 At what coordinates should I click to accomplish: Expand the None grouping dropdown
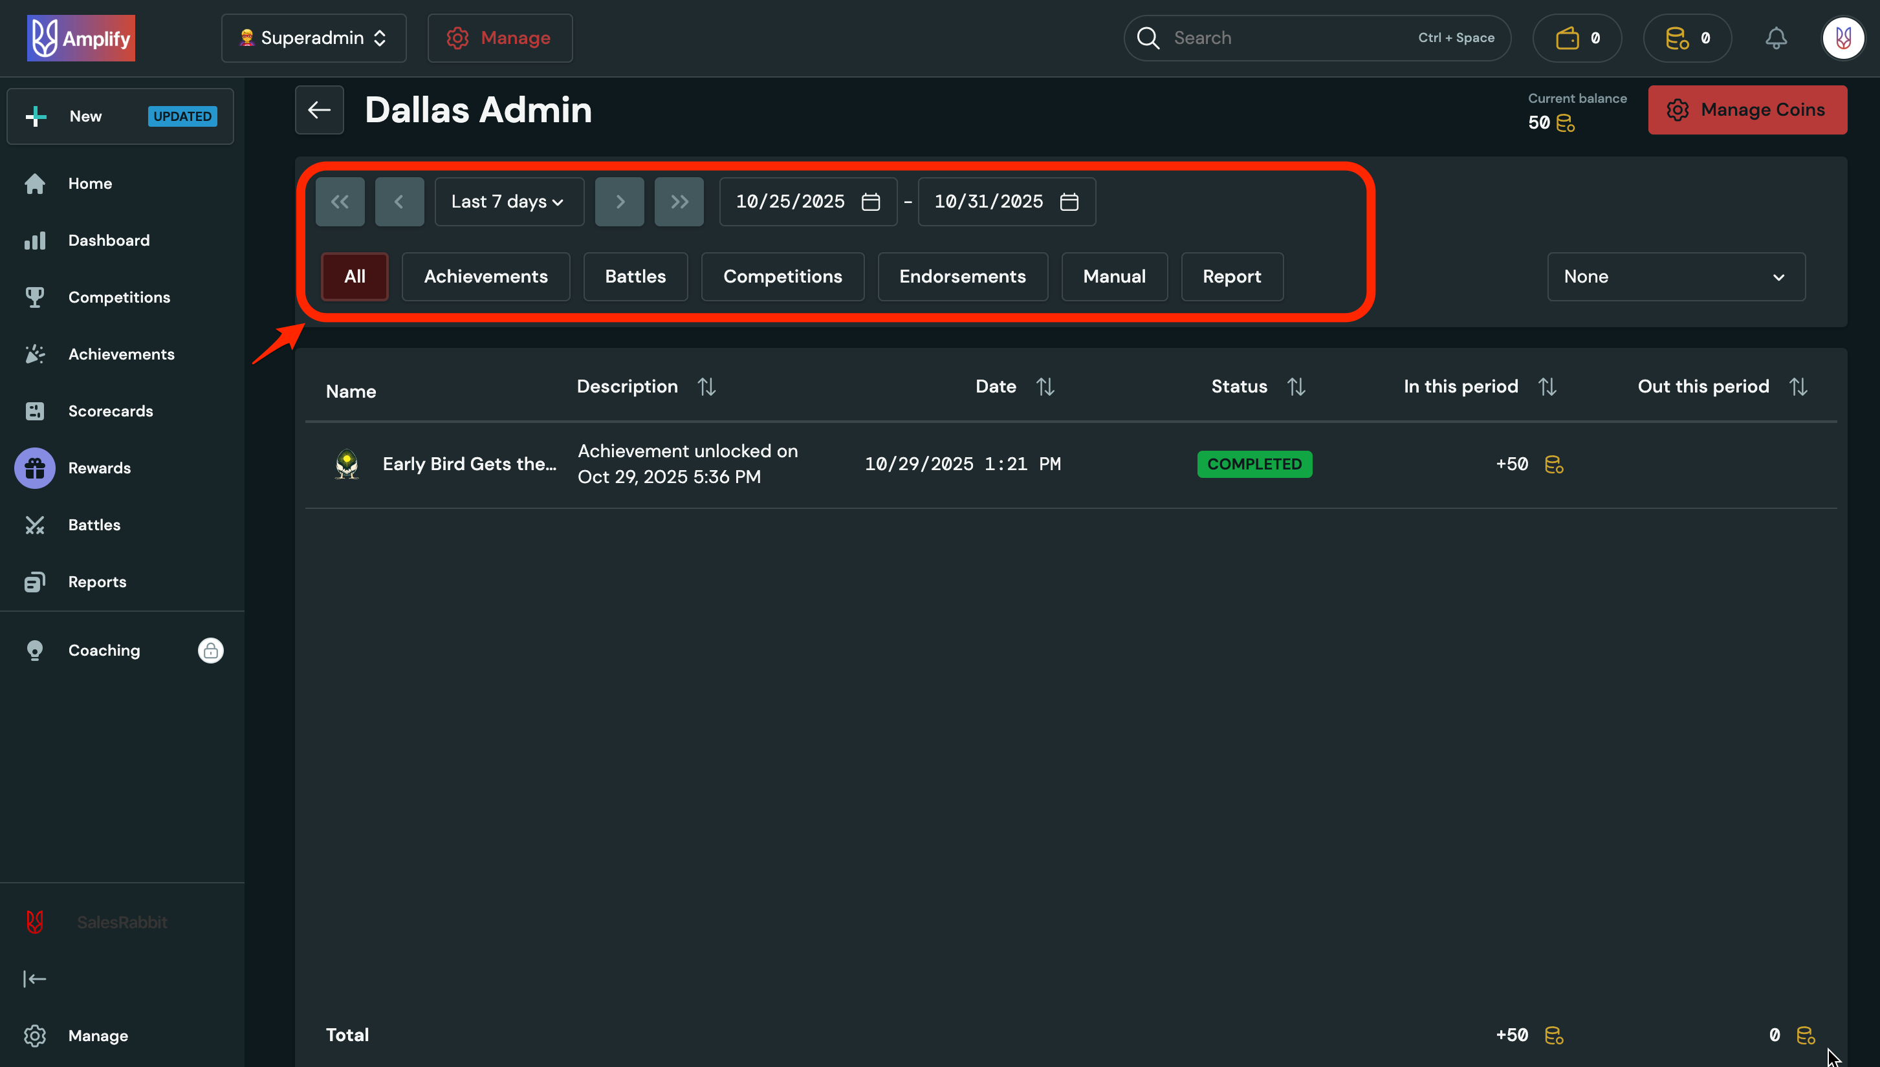(x=1676, y=276)
